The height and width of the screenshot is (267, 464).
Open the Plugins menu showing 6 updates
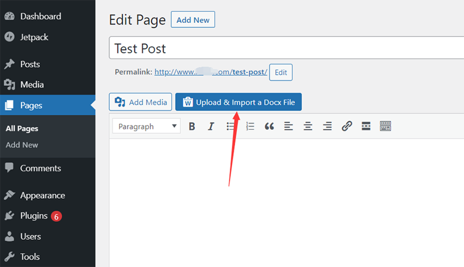point(34,216)
